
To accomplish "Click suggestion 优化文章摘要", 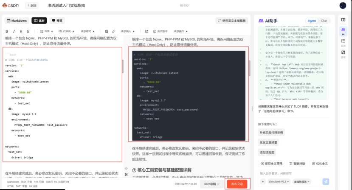I will 268,142.
